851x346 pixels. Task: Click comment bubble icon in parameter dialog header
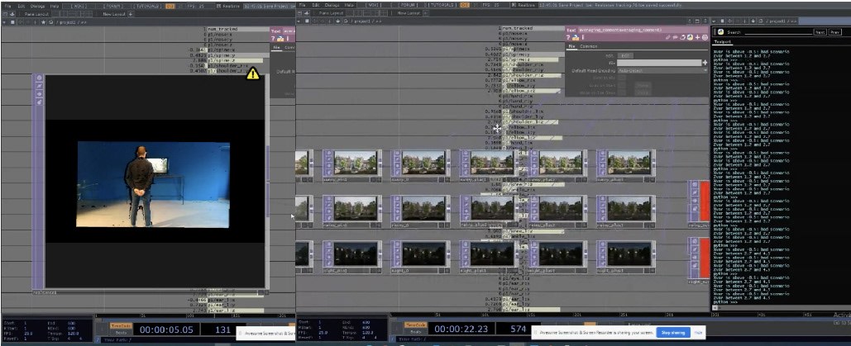tap(676, 38)
